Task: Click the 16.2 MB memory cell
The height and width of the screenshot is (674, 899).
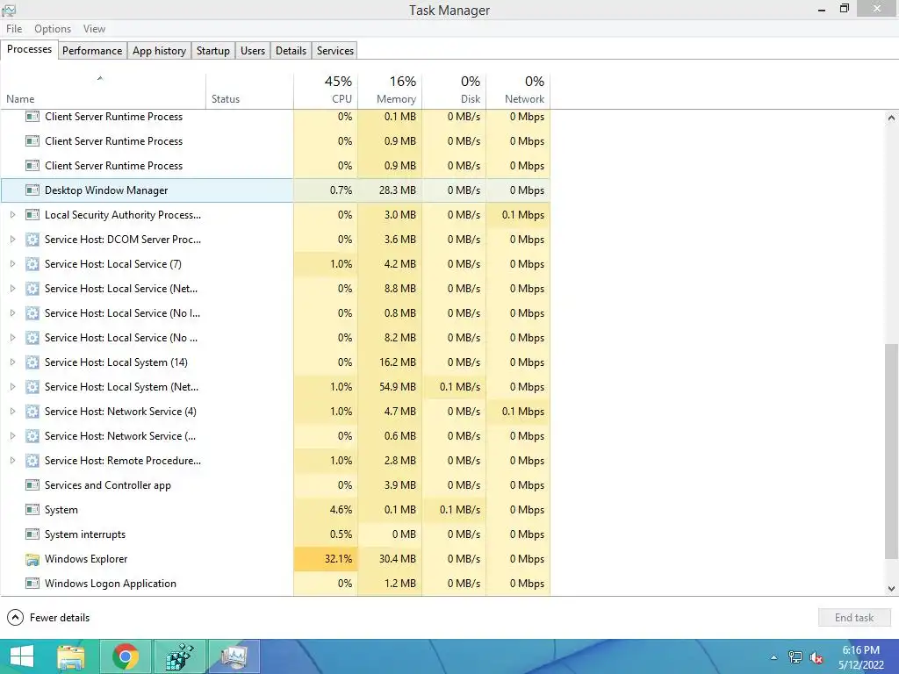Action: (x=390, y=362)
